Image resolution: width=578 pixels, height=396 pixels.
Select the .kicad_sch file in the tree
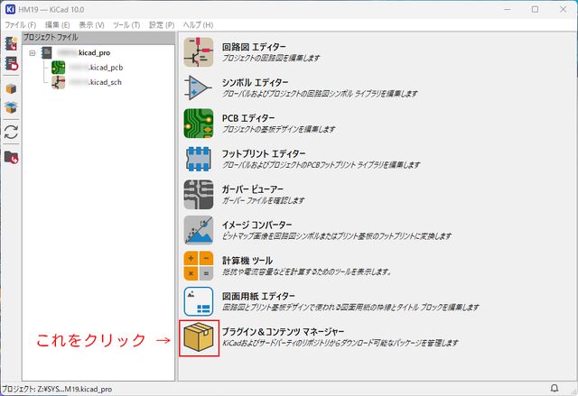(87, 82)
